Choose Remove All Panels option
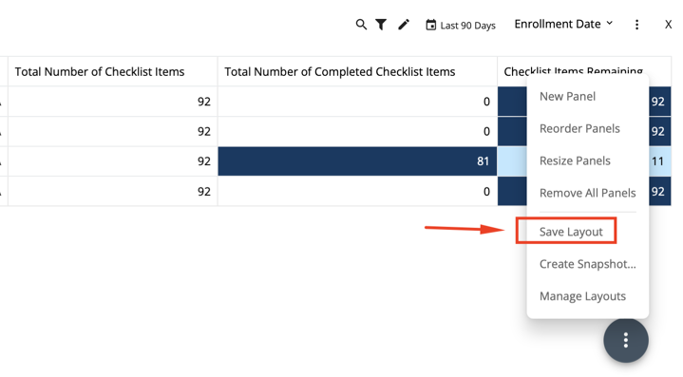The width and height of the screenshot is (683, 377). click(x=587, y=193)
